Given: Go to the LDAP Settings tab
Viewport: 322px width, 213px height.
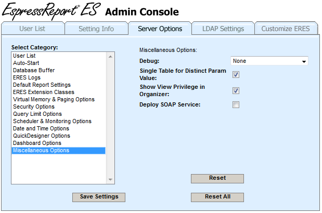Looking at the screenshot, I should (x=223, y=29).
